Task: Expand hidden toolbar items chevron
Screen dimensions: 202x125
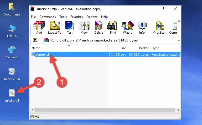Action: click(x=179, y=21)
